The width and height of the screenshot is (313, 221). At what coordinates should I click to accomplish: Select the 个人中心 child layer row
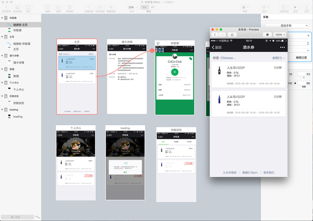[20, 90]
